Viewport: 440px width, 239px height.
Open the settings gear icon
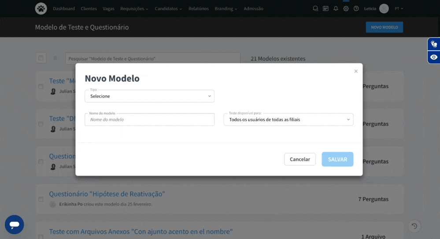pos(346,9)
